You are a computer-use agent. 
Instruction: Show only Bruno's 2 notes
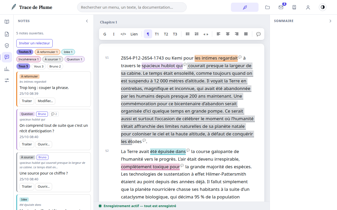pos(55,66)
